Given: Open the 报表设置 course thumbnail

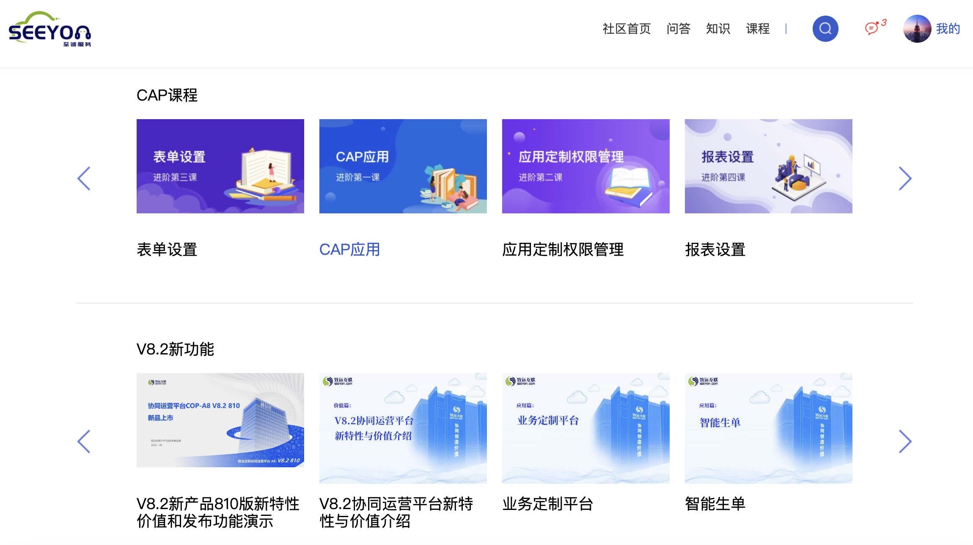Looking at the screenshot, I should pyautogui.click(x=768, y=166).
